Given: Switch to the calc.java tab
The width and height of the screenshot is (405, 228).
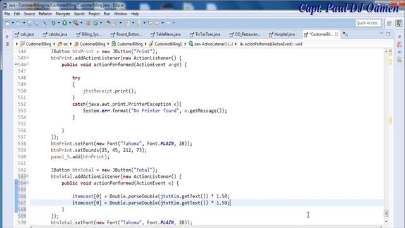Looking at the screenshot, I should pyautogui.click(x=25, y=34).
